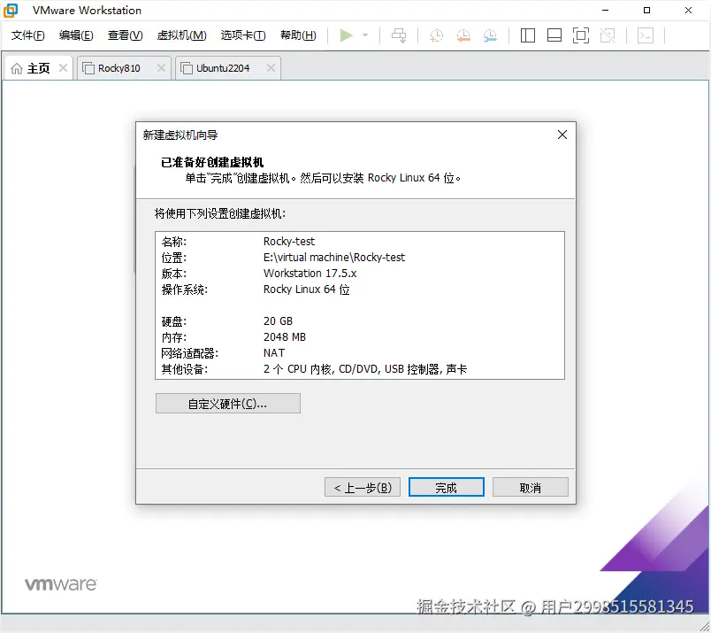Close the Rocky810 tab
Viewport: 711px width, 633px height.
(x=161, y=68)
